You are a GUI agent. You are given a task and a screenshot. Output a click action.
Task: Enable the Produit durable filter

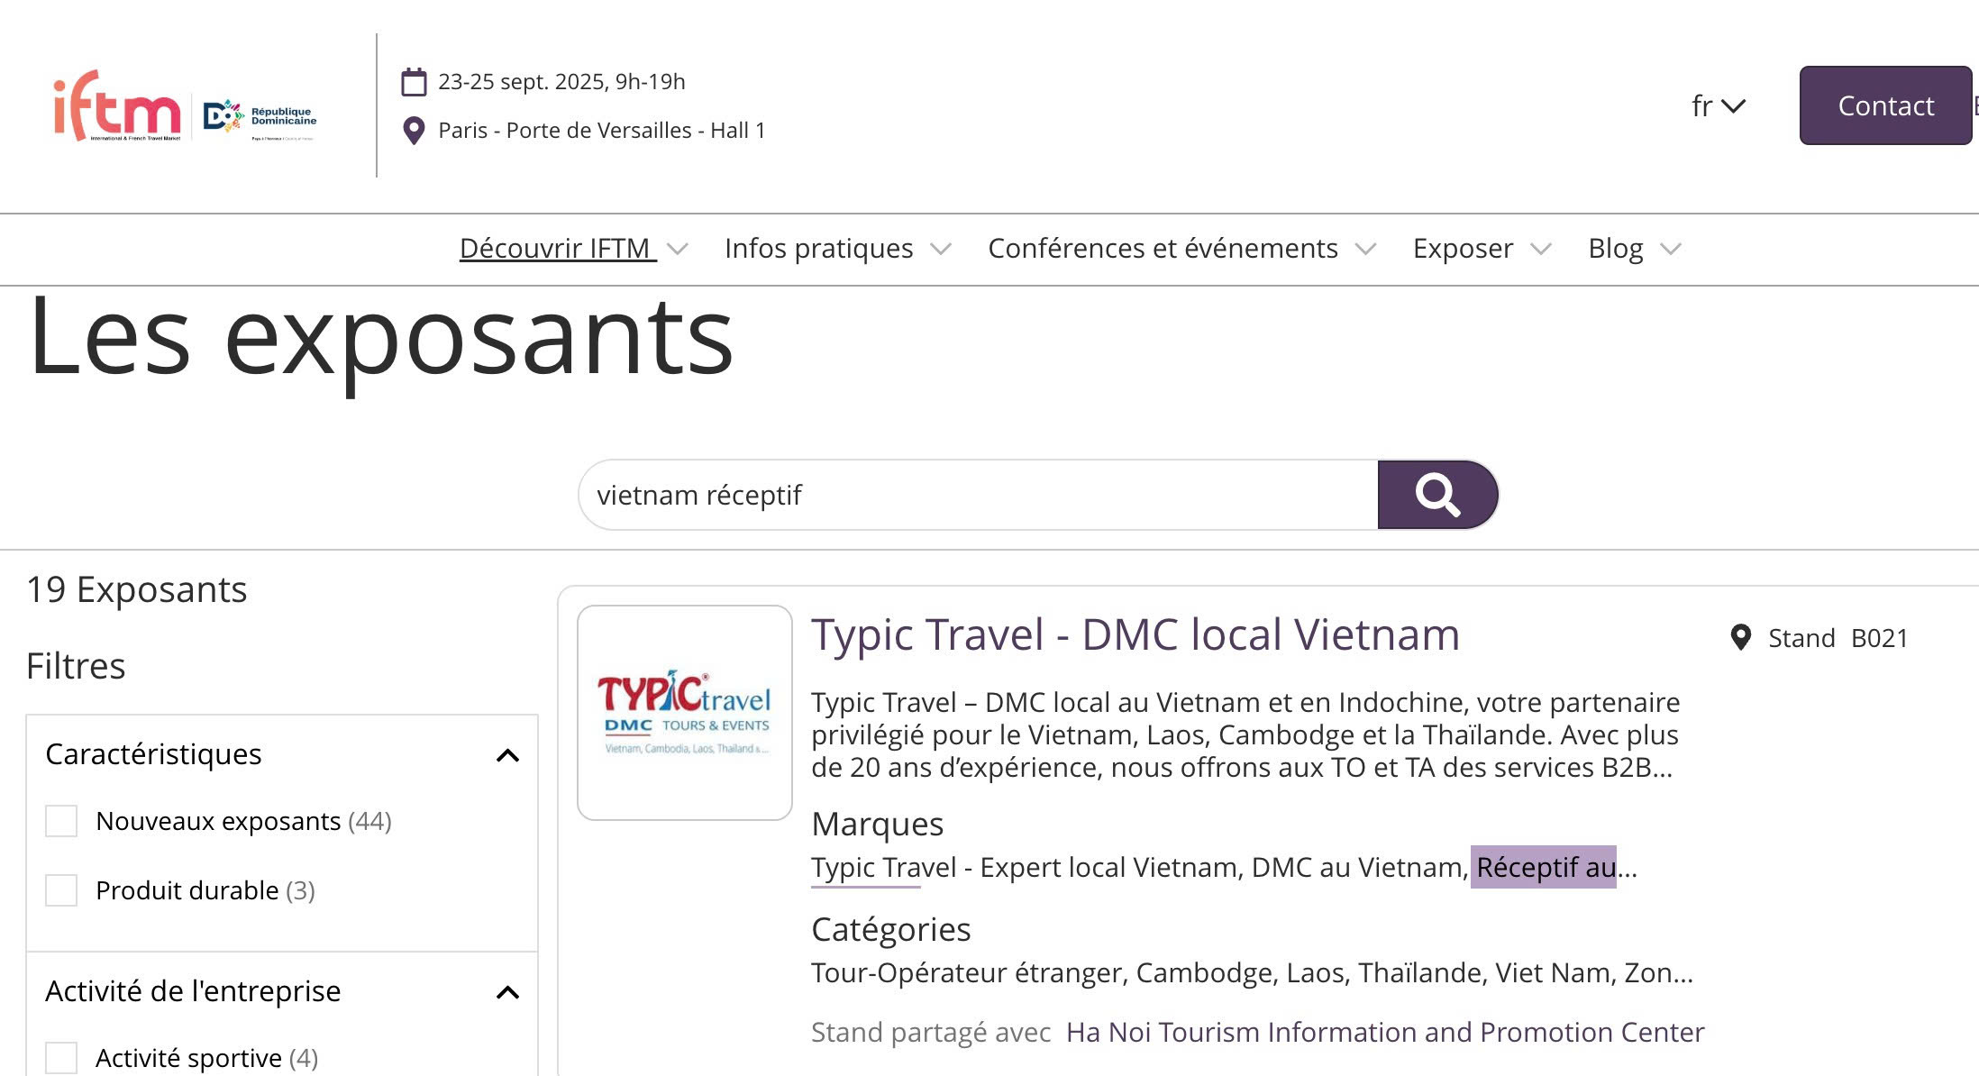[61, 890]
